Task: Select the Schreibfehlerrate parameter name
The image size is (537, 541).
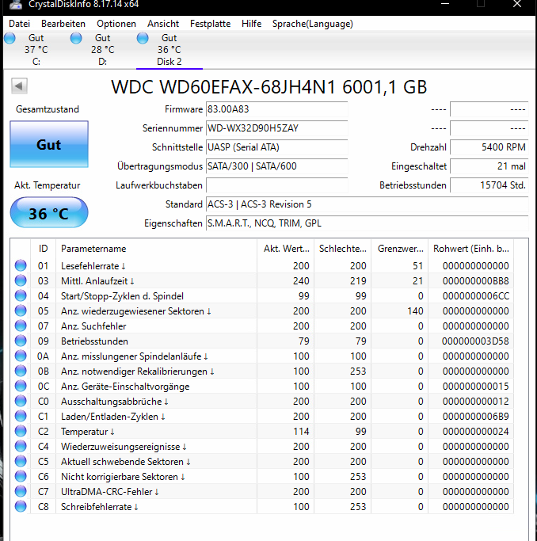Action: click(x=100, y=507)
